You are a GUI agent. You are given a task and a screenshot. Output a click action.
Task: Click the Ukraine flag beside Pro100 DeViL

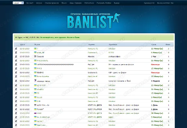click(35, 60)
